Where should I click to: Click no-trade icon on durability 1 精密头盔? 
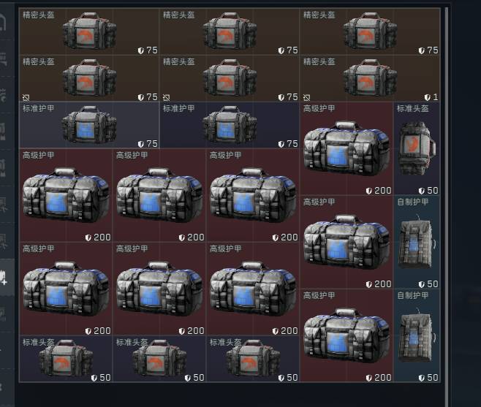306,97
